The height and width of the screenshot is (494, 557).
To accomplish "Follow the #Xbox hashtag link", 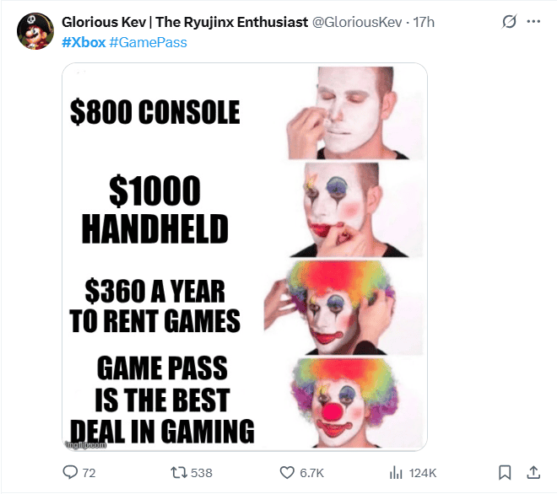I will tap(84, 43).
